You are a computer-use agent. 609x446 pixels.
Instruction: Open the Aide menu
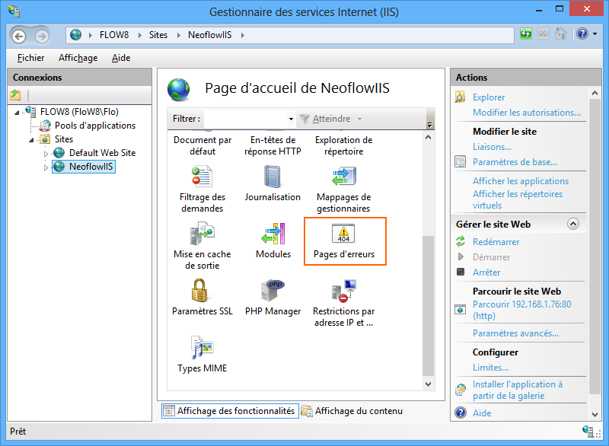click(121, 58)
